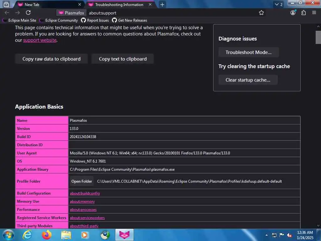Screen dimensions: 321x241
Task: Click the scrollbar down arrow
Action: 318,226
